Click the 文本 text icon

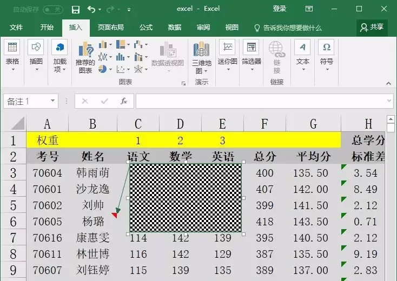pos(302,47)
